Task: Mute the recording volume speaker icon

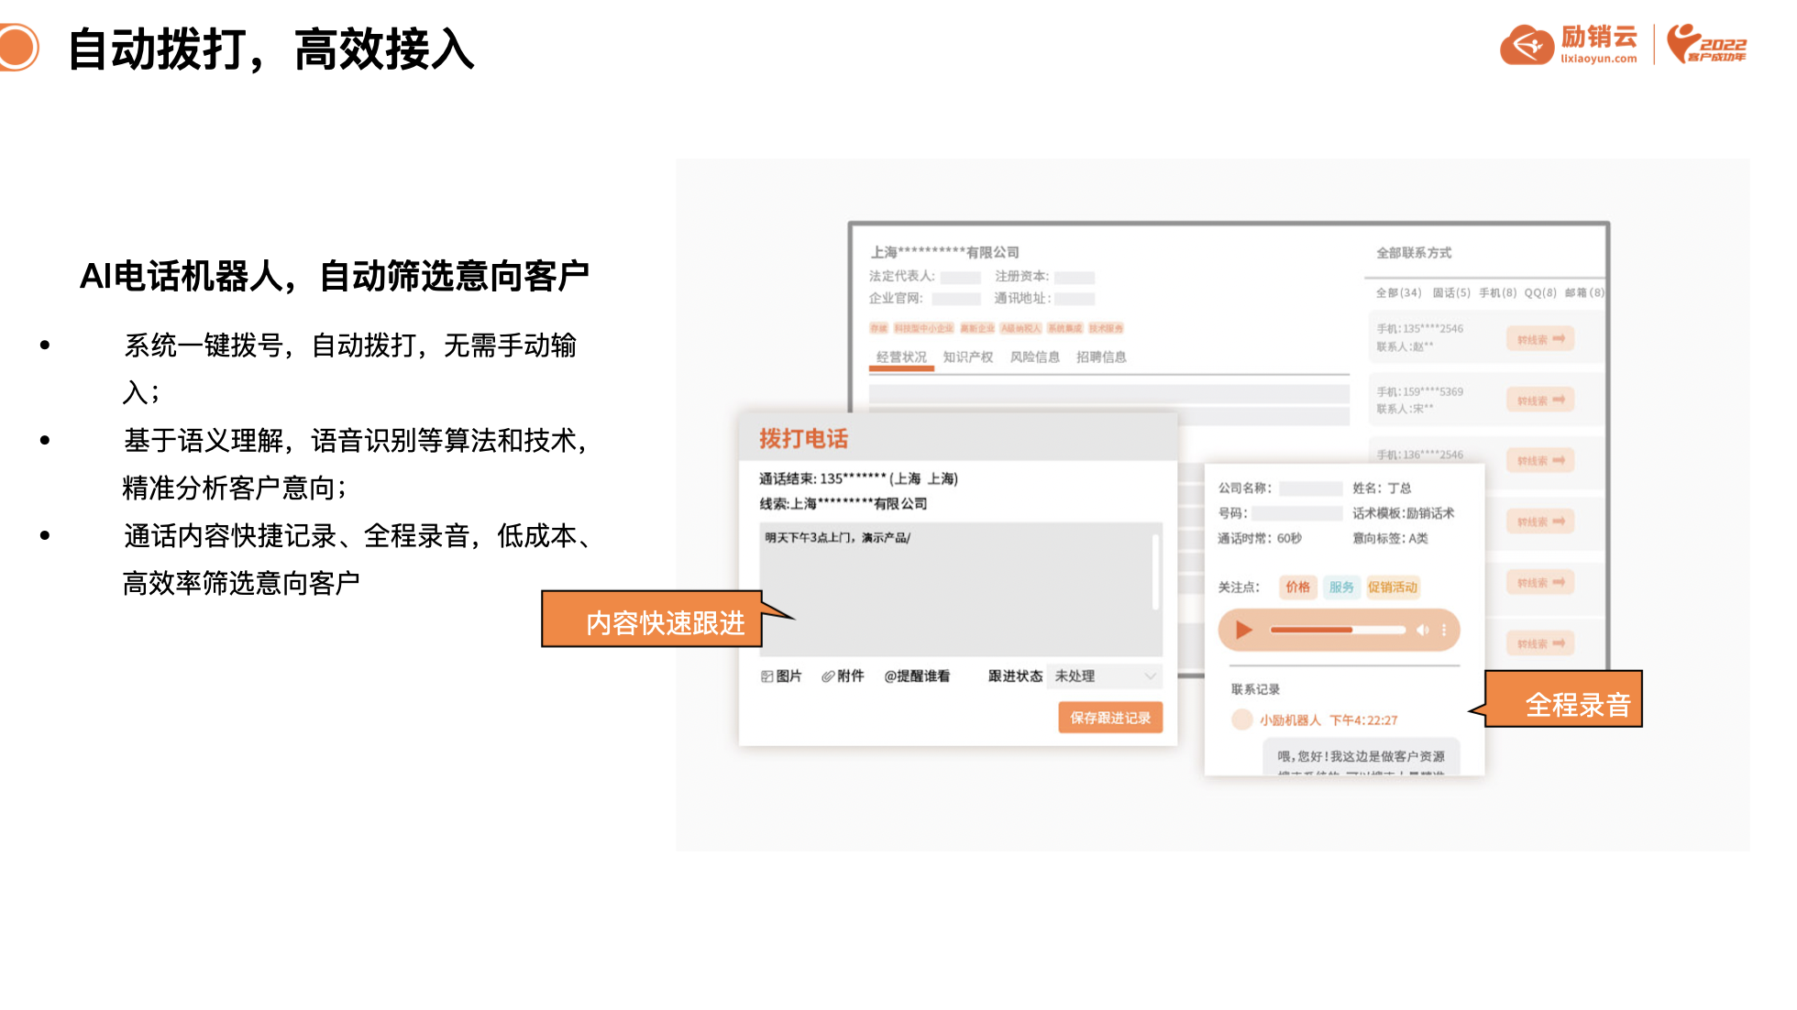Action: [x=1422, y=631]
